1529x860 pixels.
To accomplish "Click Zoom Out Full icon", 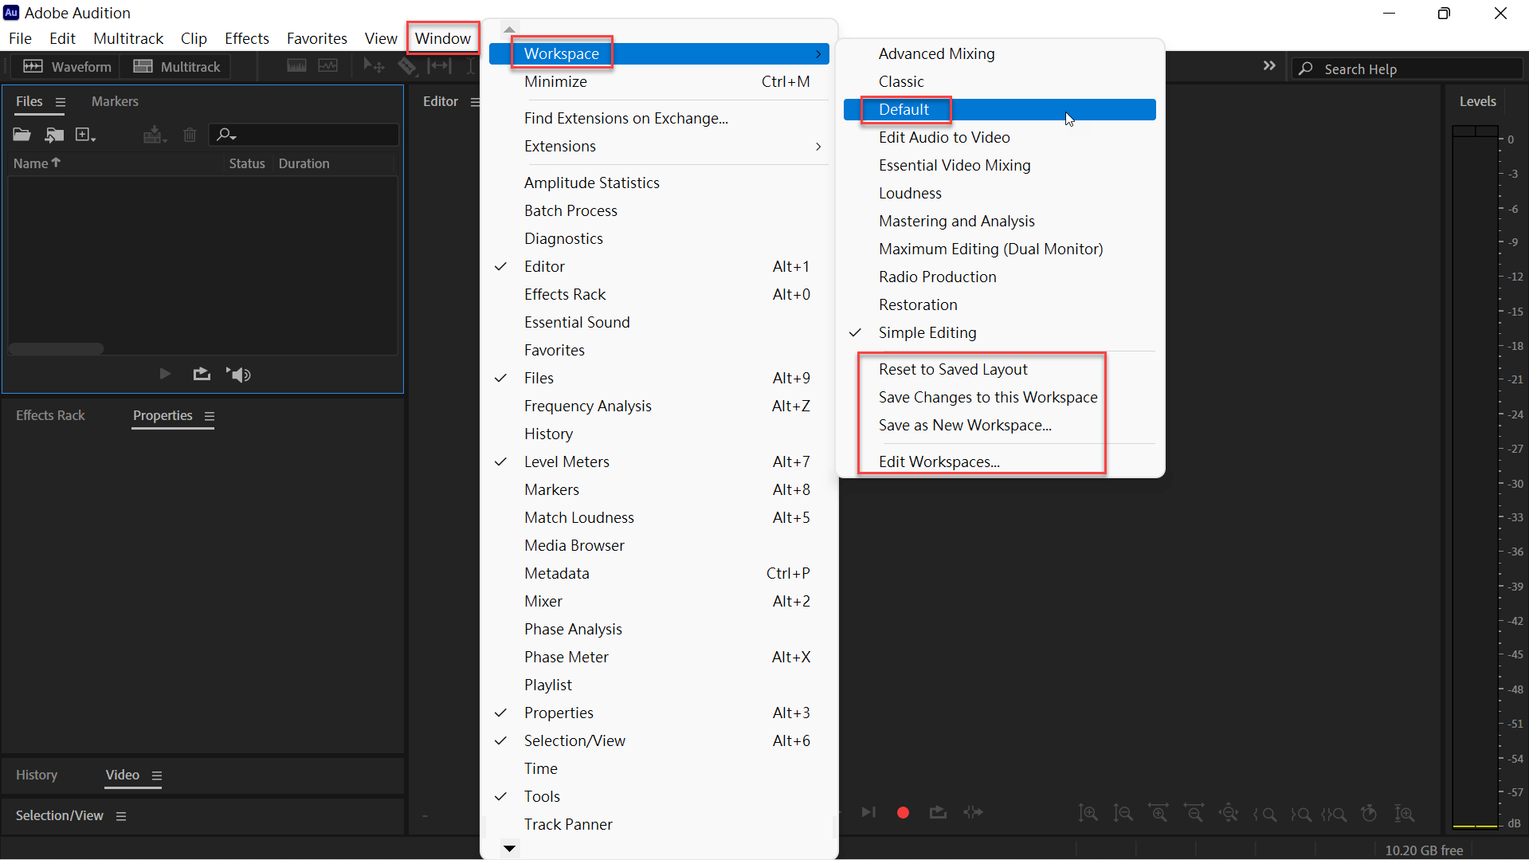I will 1229,813.
